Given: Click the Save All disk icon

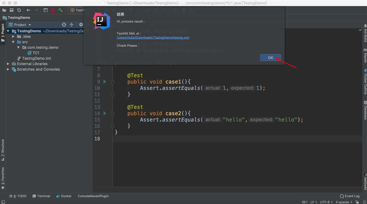Looking at the screenshot, I should [x=12, y=10].
